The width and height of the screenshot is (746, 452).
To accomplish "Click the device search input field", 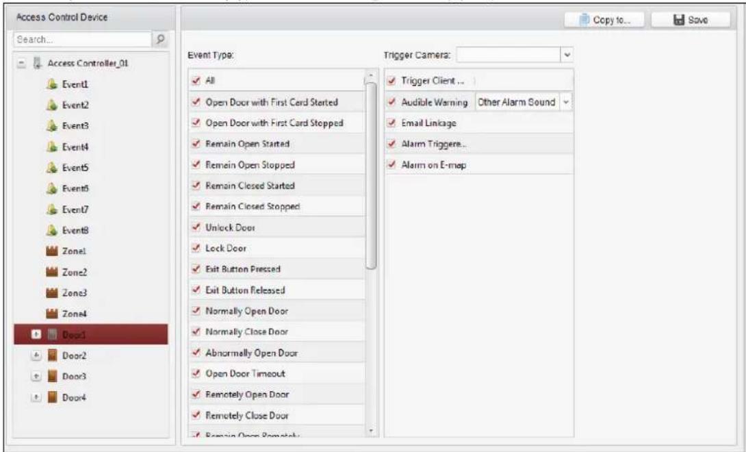I will [x=82, y=40].
